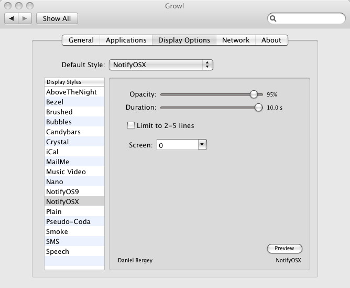Open the Default Style popup menu
The height and width of the screenshot is (288, 350).
[161, 65]
